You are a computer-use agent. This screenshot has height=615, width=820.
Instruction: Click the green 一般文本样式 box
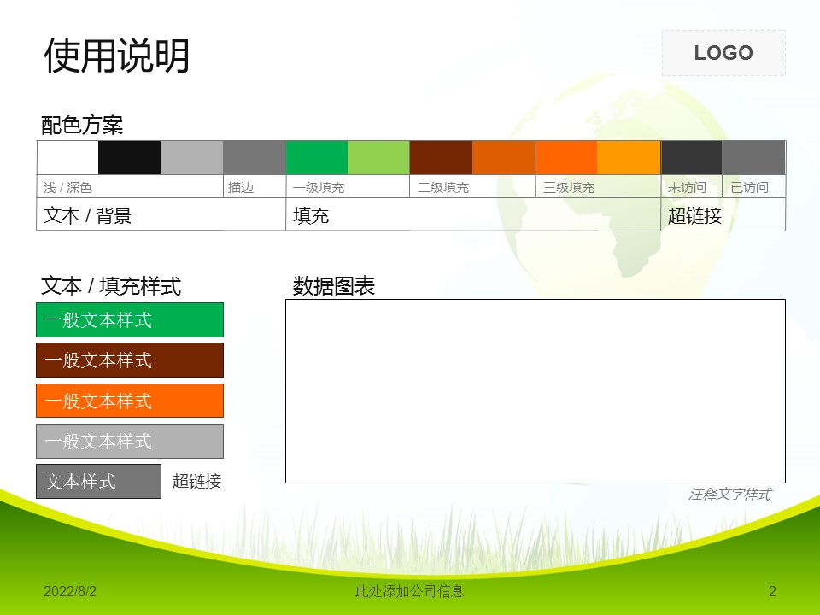(130, 319)
